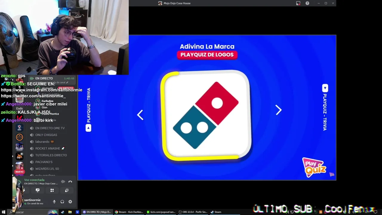The height and width of the screenshot is (215, 382).
Task: Open the twitter.com/santinormie_ link in chat
Action: click(33, 96)
